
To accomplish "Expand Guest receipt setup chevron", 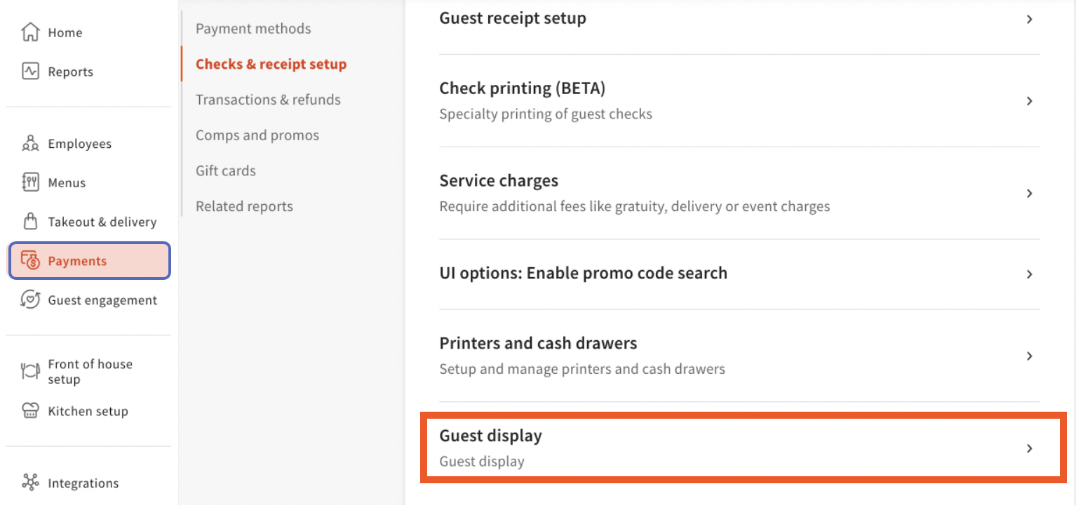I will pyautogui.click(x=1029, y=20).
